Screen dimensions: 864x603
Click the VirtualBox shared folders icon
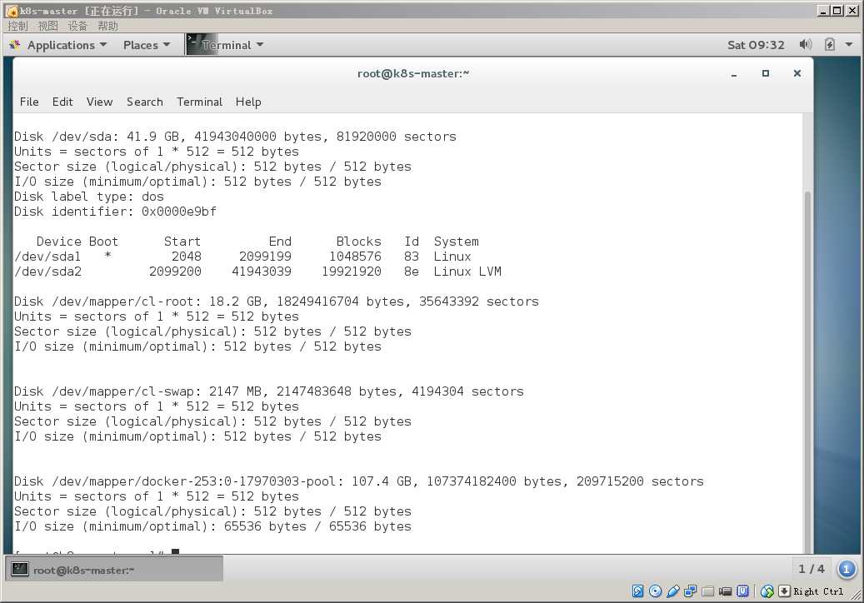point(708,591)
